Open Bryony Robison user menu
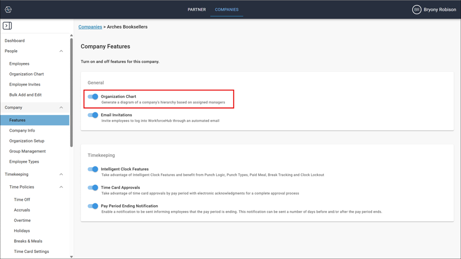 [x=440, y=9]
